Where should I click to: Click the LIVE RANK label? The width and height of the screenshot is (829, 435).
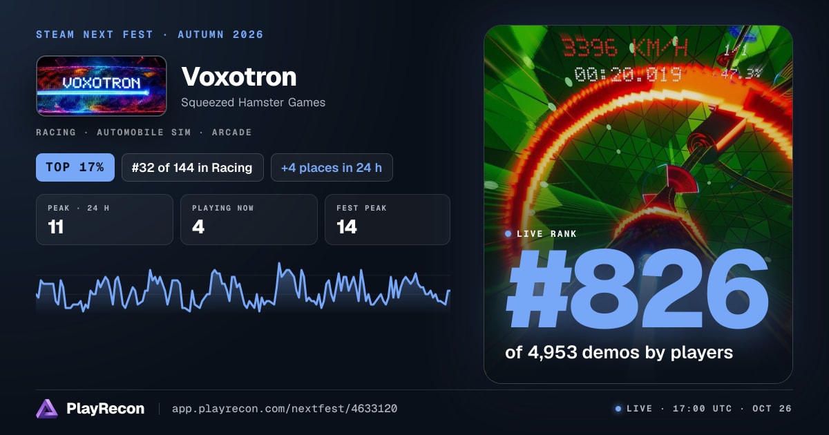pos(546,234)
